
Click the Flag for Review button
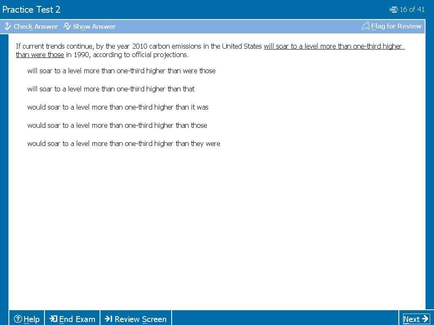click(391, 26)
